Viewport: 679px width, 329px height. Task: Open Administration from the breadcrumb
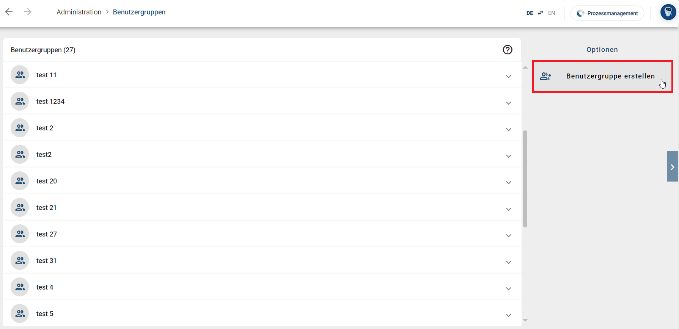tap(79, 12)
